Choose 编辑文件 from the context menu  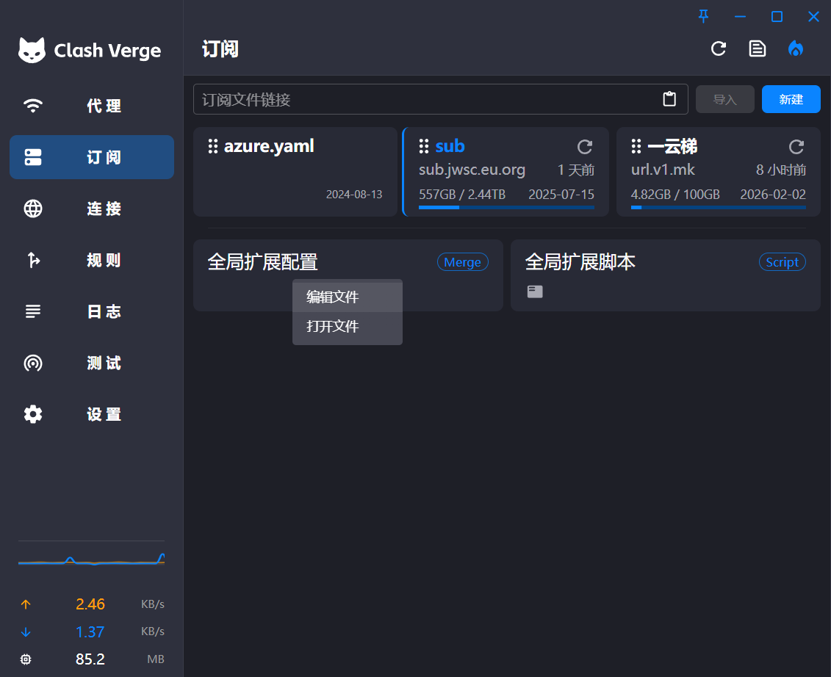(332, 297)
